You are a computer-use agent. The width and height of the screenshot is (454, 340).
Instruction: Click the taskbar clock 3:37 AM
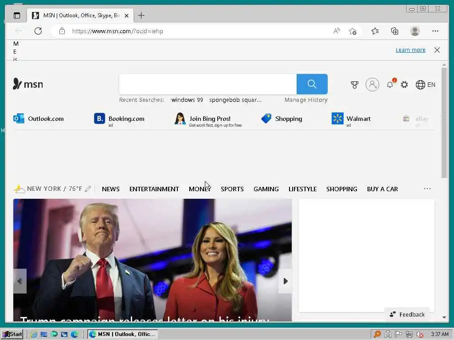point(439,334)
